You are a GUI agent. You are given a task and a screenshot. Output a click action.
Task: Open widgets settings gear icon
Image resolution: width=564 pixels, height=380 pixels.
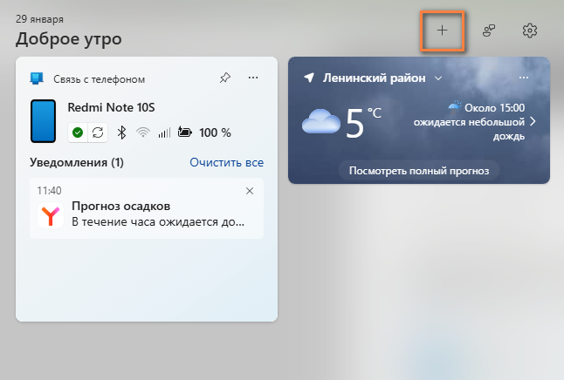[x=530, y=31]
